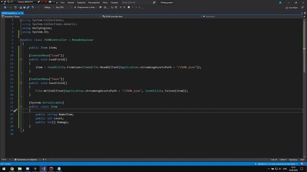The height and width of the screenshot is (172, 307).
Task: Click the recorder camera screenshot icon
Action: (x=50, y=2)
